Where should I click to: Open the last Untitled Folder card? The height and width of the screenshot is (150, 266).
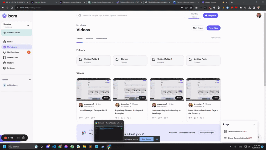tap(203, 60)
